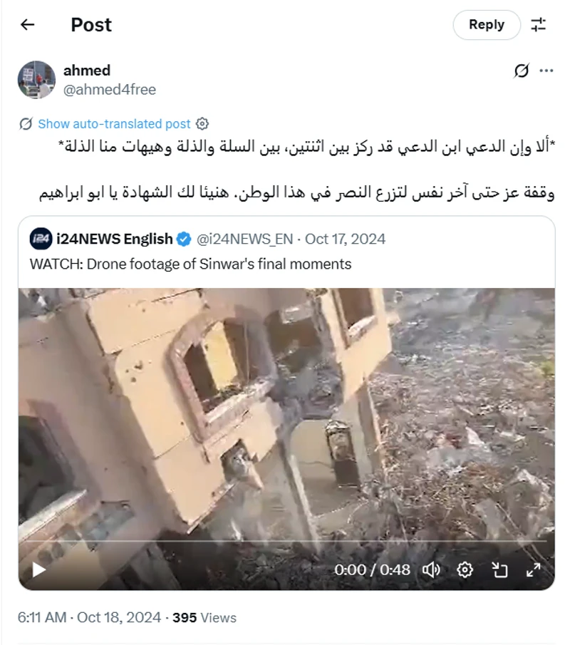570x645 pixels.
Task: Toggle picture-in-picture mode on the video
Action: [x=499, y=569]
